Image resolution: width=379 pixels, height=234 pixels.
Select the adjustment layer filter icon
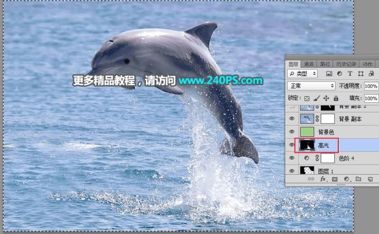click(x=339, y=73)
